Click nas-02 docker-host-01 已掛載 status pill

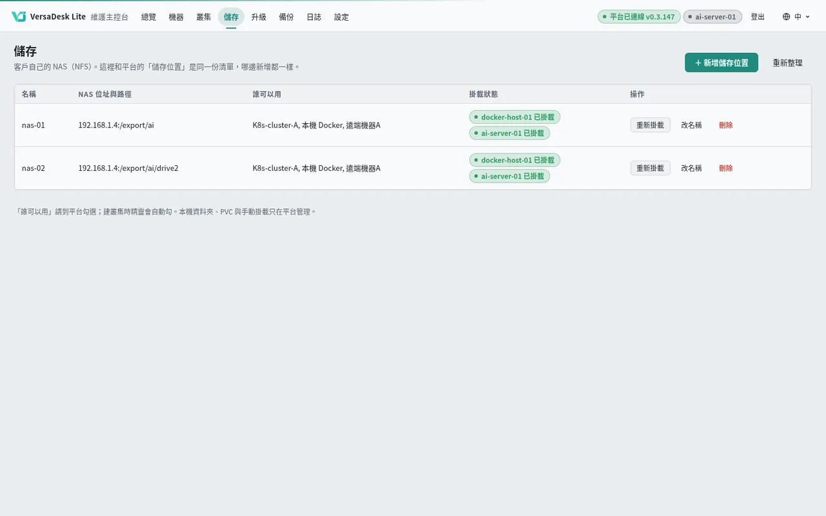tap(515, 160)
